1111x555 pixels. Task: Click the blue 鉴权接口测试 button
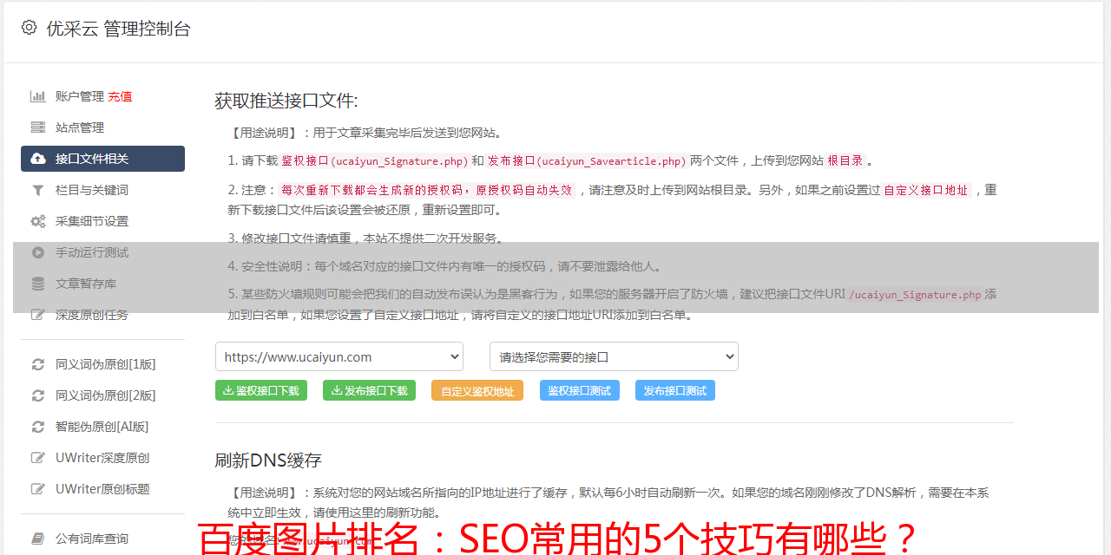pyautogui.click(x=580, y=390)
